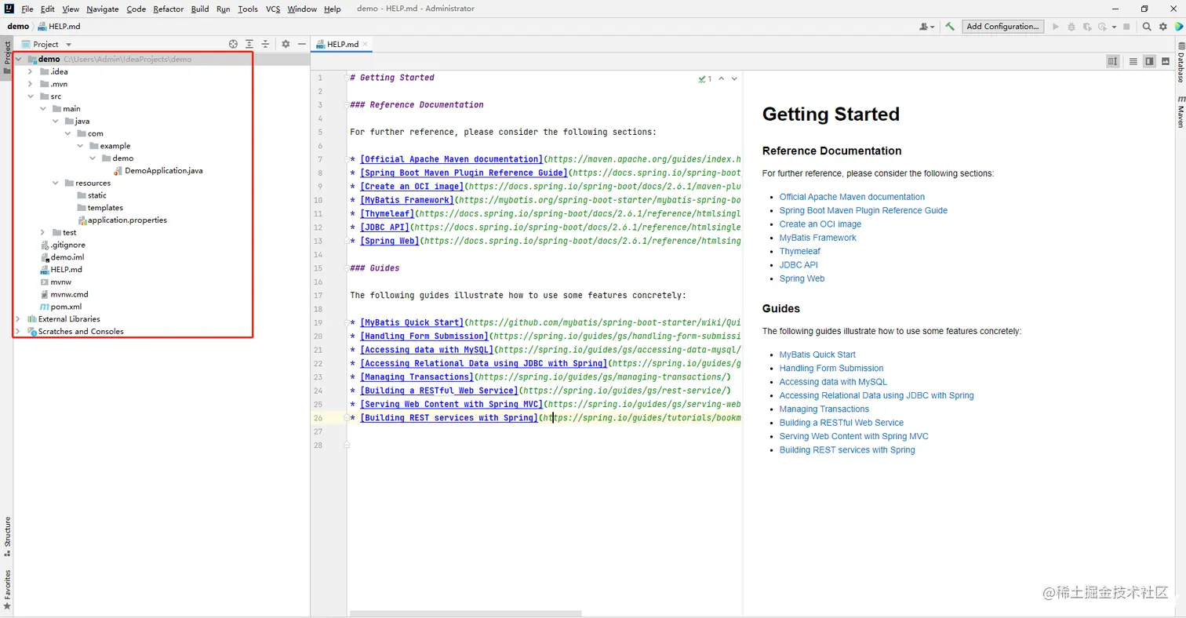Image resolution: width=1186 pixels, height=618 pixels.
Task: Click the inspections checkmark widget in editor
Action: click(x=705, y=78)
